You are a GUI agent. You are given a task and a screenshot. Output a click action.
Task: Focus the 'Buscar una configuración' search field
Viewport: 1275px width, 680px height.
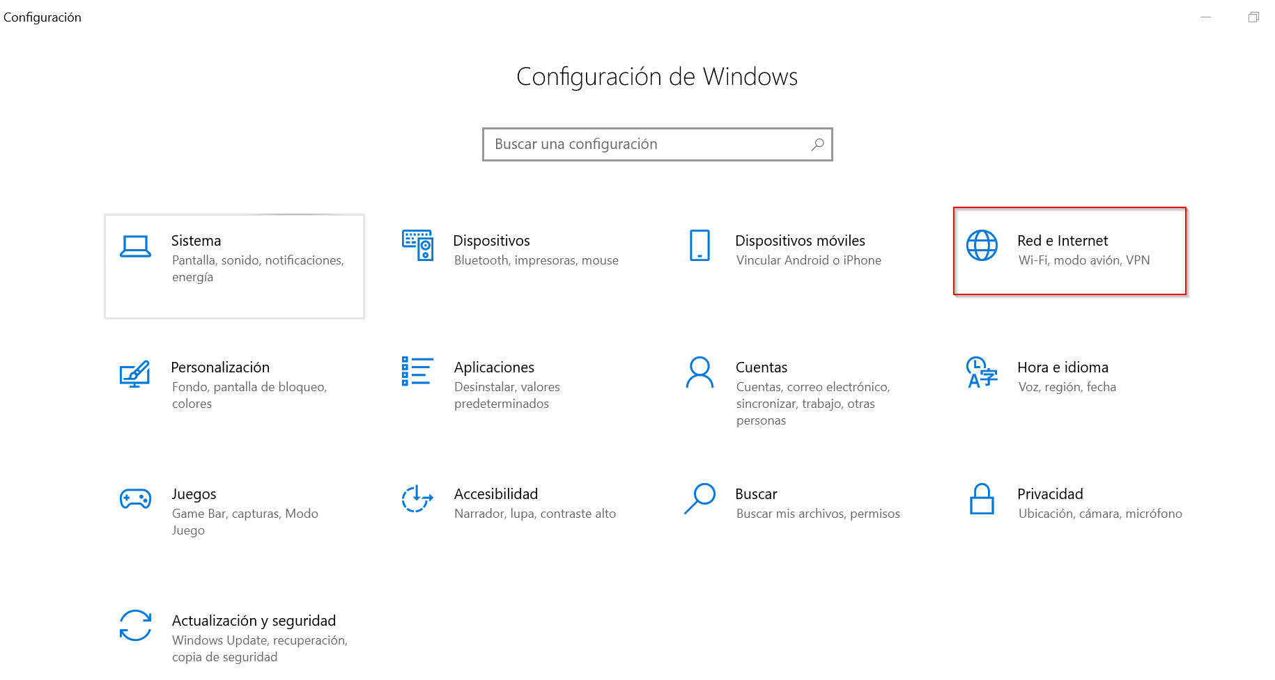[x=648, y=145]
